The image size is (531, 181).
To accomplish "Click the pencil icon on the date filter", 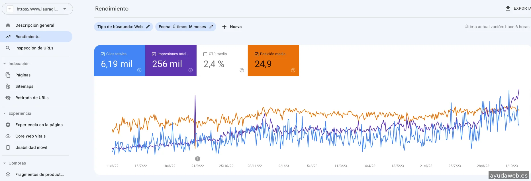I will point(211,27).
